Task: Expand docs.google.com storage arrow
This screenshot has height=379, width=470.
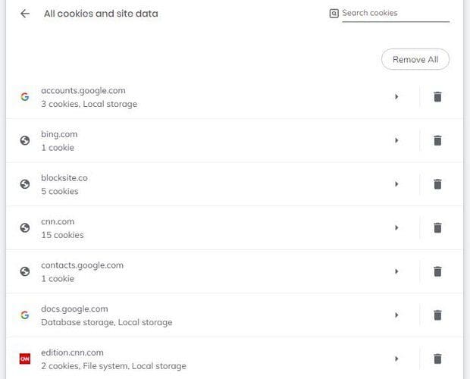Action: point(396,315)
